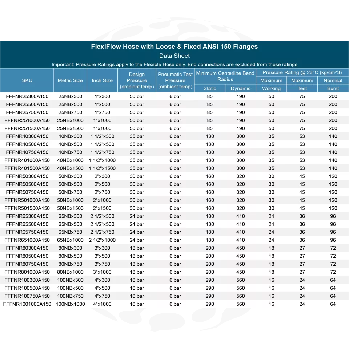Click the Inch Size column header
The width and height of the screenshot is (349, 349).
102,80
